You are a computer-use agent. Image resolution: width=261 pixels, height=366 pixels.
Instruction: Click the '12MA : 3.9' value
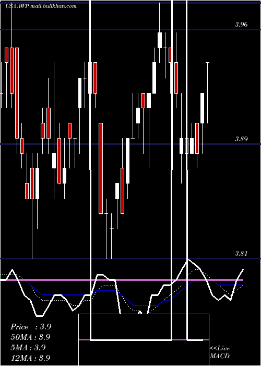[x=30, y=358]
